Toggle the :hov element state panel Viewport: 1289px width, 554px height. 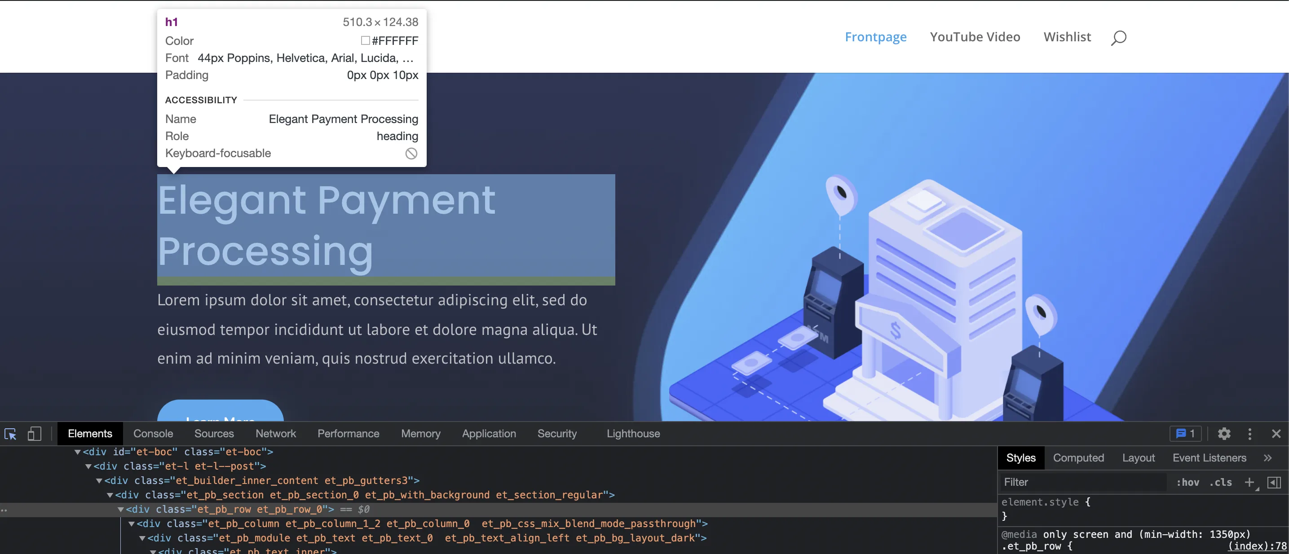click(x=1187, y=482)
